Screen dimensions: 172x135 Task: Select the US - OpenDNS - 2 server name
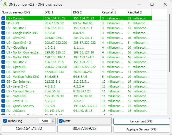tap(19, 43)
